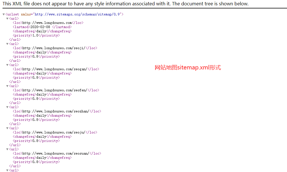The width and height of the screenshot is (287, 172).
Task: Click the priority value 1.0
Action: click(x=35, y=35)
